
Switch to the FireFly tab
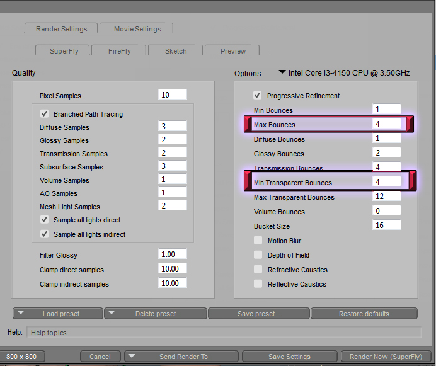pyautogui.click(x=119, y=51)
